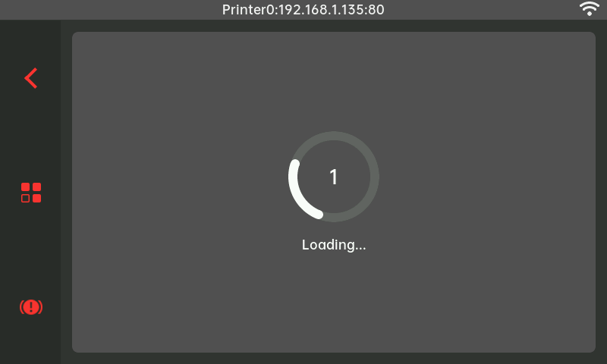The height and width of the screenshot is (364, 607).
Task: Trigger the emergency stop icon
Action: click(x=31, y=307)
